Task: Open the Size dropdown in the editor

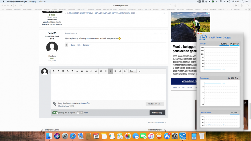Action: (133, 71)
